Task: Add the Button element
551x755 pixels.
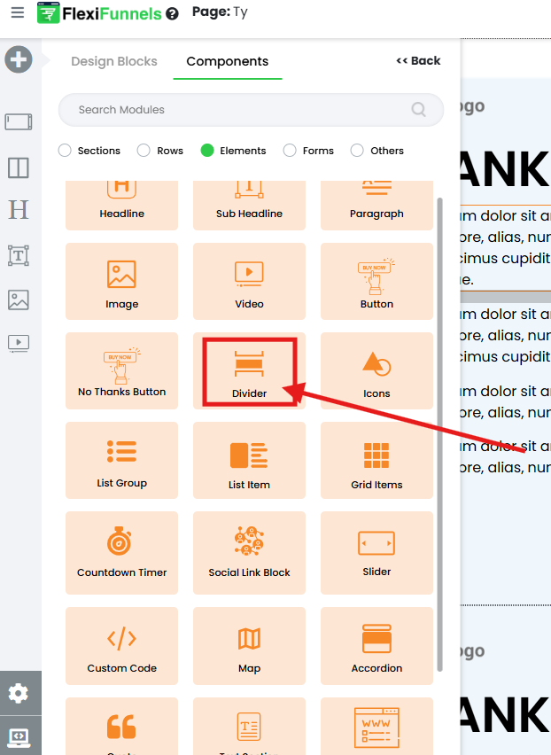Action: (x=376, y=281)
